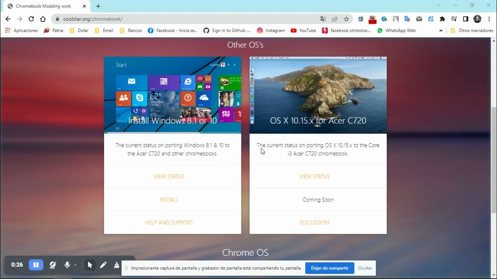Open the Otros marcadores folder
This screenshot has width=497, height=279.
[x=471, y=30]
